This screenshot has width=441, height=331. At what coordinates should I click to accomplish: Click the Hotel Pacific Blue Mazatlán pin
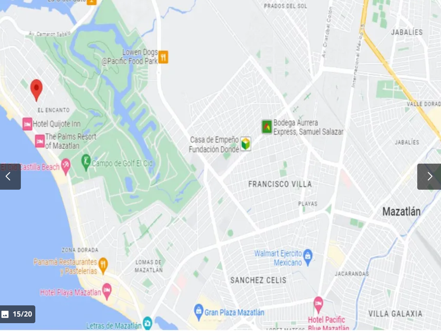(318, 305)
